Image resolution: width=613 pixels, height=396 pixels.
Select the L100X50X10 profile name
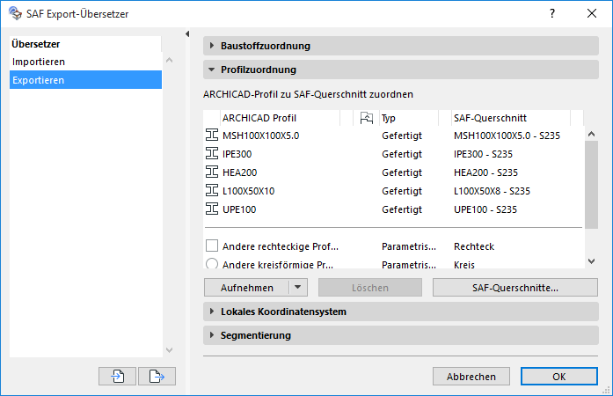click(249, 191)
